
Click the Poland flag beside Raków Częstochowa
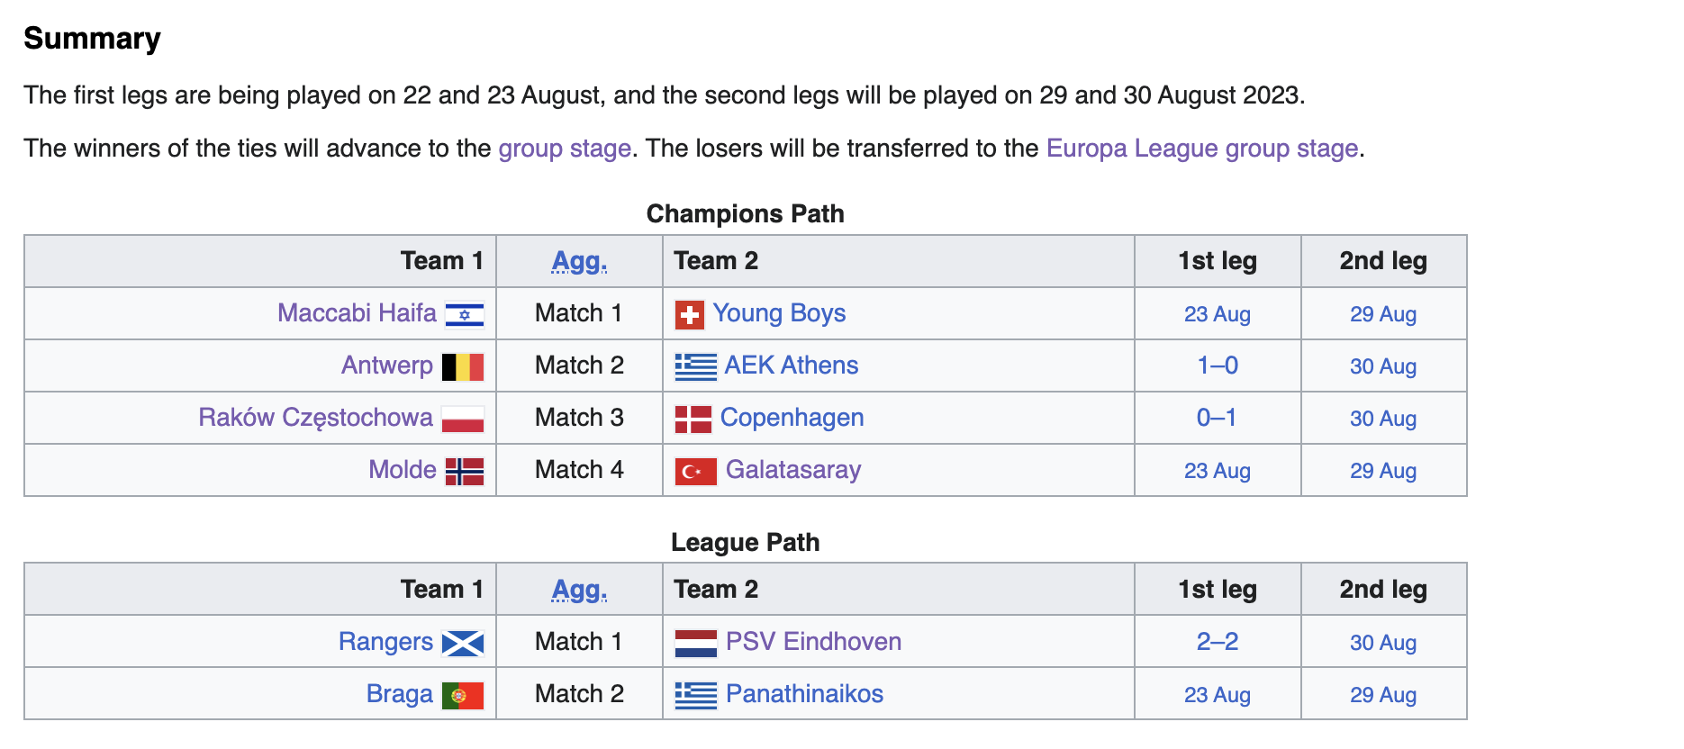(463, 419)
